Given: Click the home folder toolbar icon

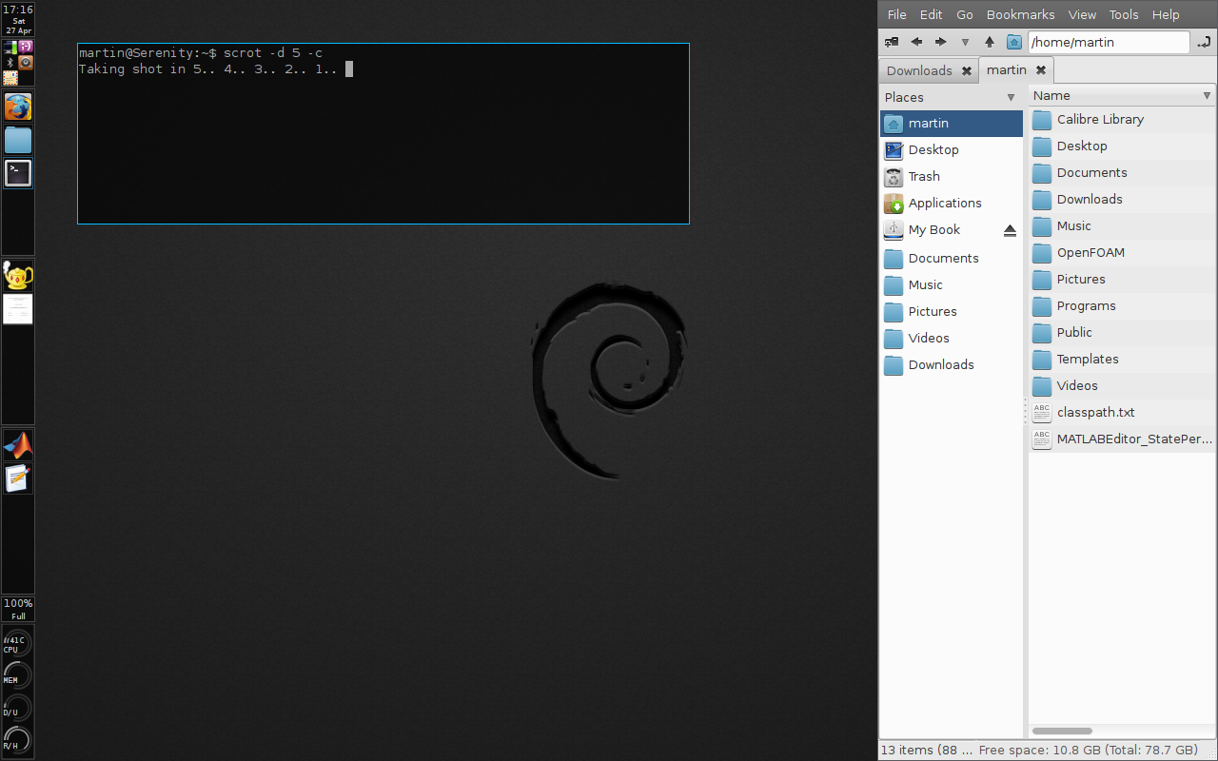Looking at the screenshot, I should coord(1014,42).
